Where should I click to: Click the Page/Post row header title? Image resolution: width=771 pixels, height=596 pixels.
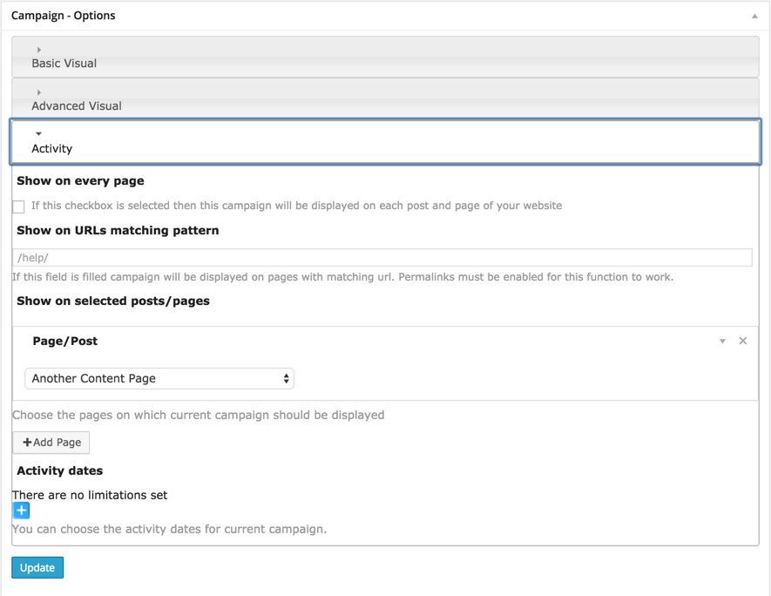coord(65,342)
